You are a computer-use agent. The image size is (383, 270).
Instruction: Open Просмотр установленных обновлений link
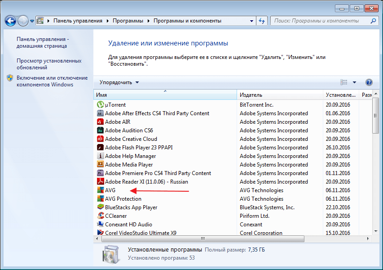coord(49,64)
